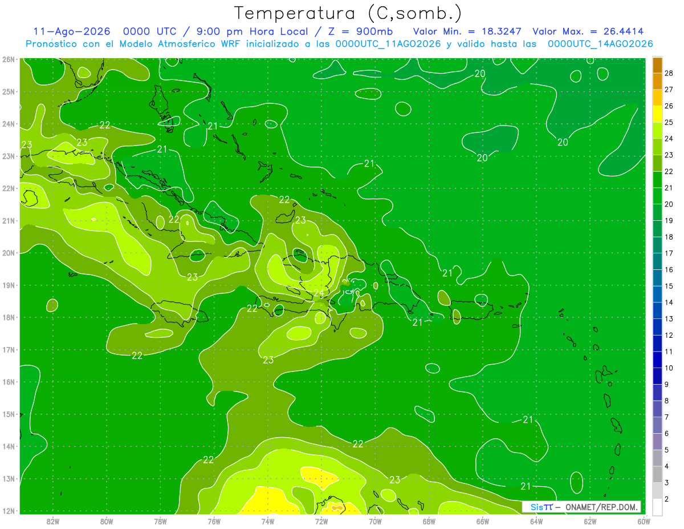Screen dimensions: 684x529
Task: Click the '68W' longitude label
Action: point(429,520)
